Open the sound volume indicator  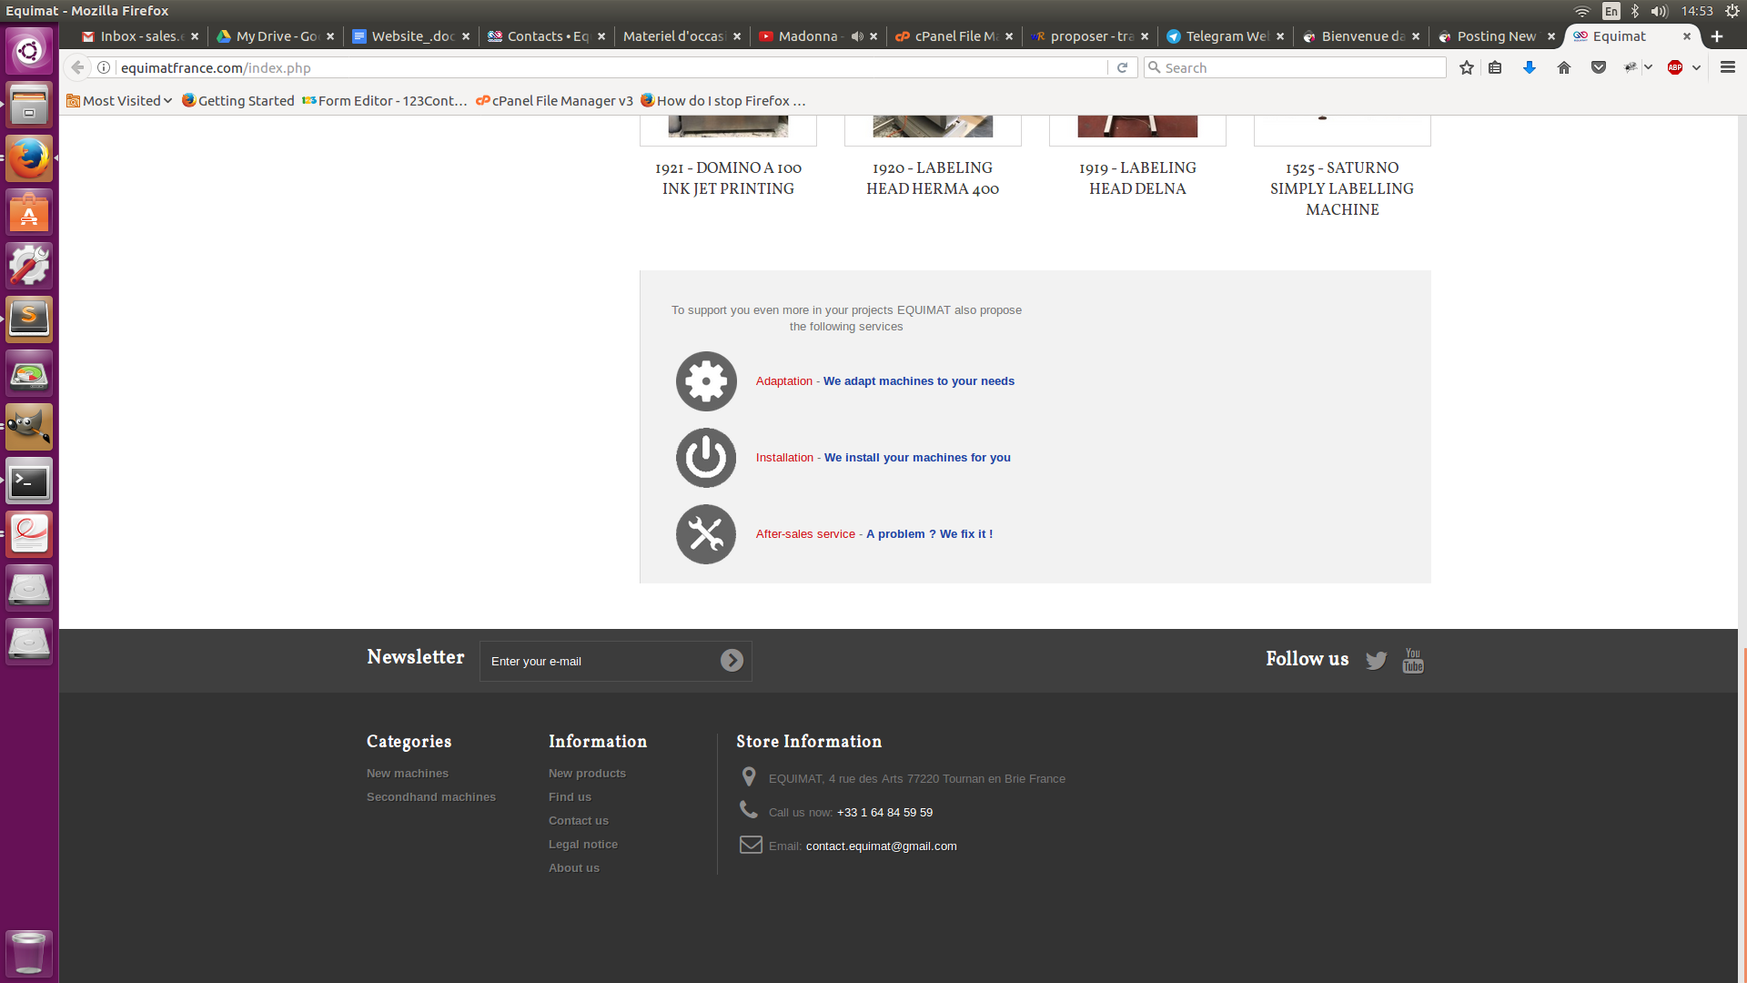[1659, 11]
